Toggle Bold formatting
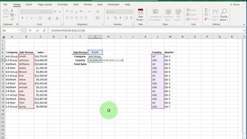Image resolution: width=247 pixels, height=139 pixels. click(x=22, y=18)
